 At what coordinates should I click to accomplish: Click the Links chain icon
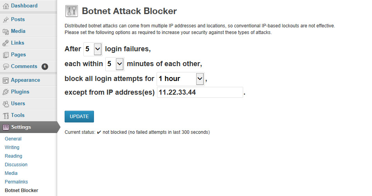coord(6,43)
